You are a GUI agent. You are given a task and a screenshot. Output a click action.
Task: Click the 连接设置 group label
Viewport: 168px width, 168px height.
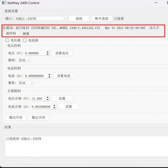(11, 11)
